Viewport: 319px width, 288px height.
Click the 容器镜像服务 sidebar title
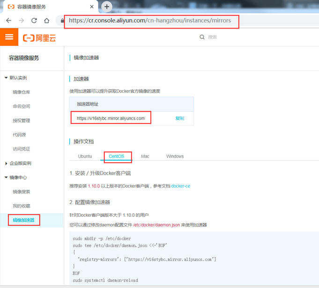[x=24, y=58]
